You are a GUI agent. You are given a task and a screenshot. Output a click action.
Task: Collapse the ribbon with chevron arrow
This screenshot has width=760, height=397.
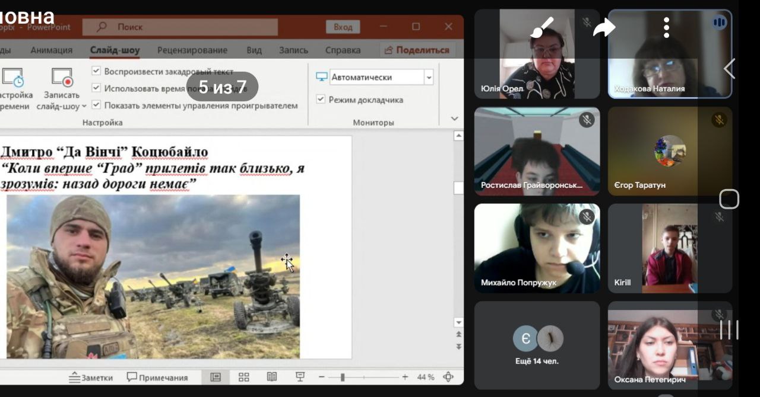454,119
